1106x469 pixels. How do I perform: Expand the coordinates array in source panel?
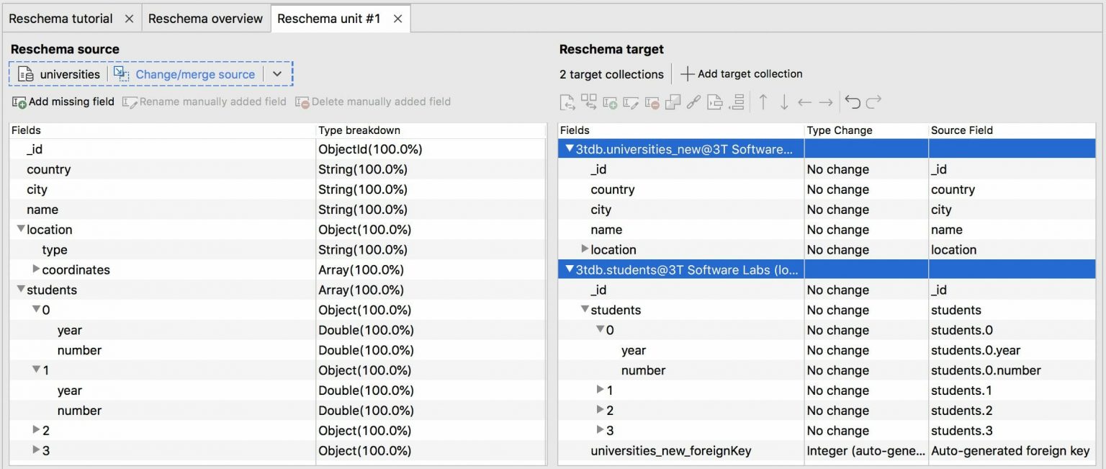(36, 269)
